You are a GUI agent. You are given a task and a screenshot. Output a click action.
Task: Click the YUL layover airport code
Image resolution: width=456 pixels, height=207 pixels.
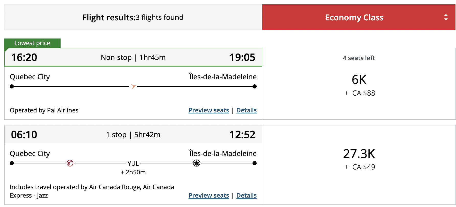(133, 163)
